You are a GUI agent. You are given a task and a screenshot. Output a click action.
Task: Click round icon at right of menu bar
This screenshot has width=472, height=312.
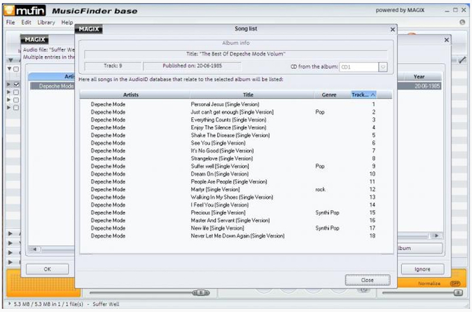click(463, 22)
